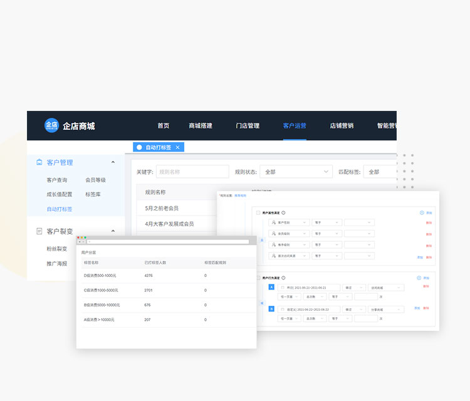Collapse the 客户管理 sidebar section
This screenshot has width=470, height=401.
(x=113, y=162)
